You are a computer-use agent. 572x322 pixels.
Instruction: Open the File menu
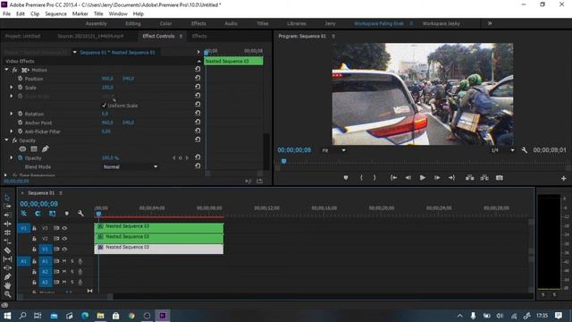(x=6, y=14)
